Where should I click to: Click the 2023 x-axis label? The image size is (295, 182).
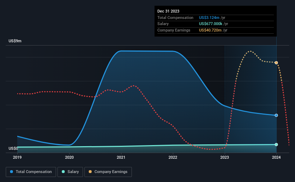(x=225, y=157)
